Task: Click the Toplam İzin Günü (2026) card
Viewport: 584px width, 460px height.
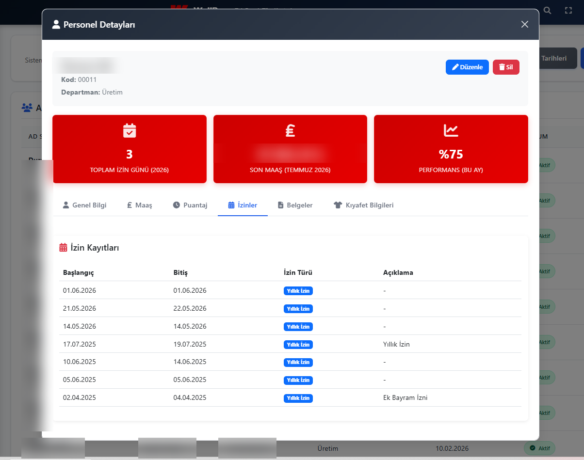Action: 130,149
